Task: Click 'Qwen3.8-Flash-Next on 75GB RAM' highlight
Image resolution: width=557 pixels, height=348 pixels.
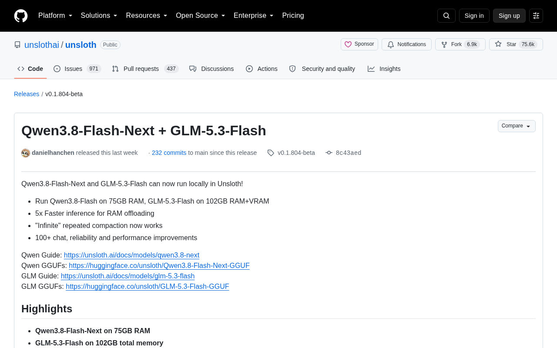Action: tap(93, 331)
